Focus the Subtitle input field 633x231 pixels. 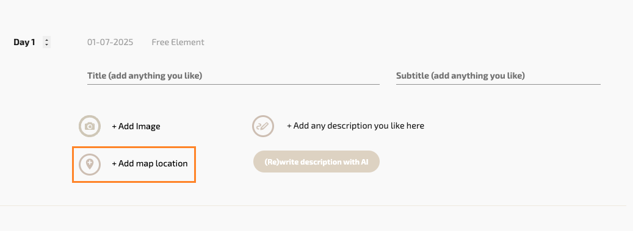(498, 76)
